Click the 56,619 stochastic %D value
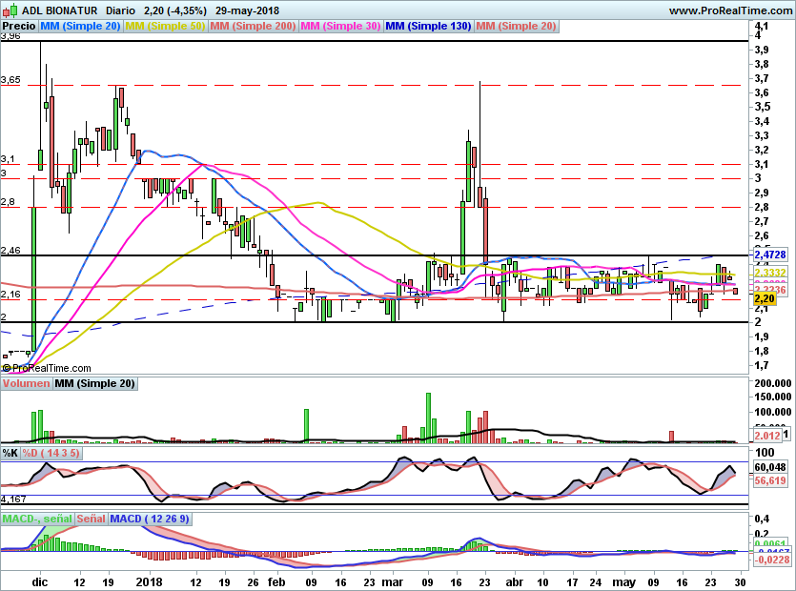 pyautogui.click(x=769, y=480)
